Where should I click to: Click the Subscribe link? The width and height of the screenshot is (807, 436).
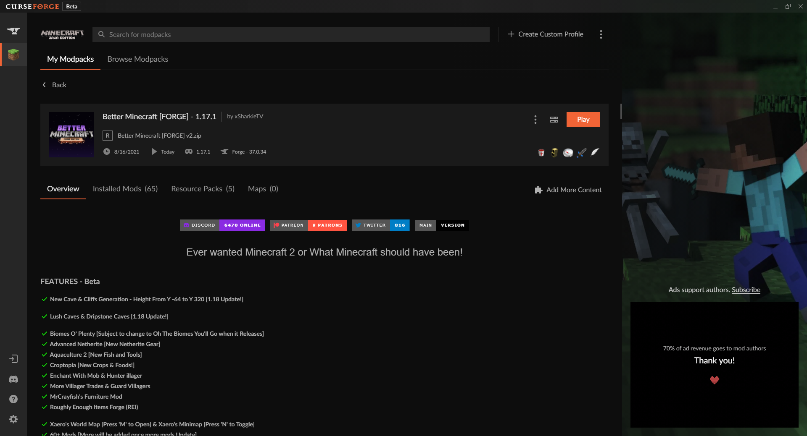(746, 290)
